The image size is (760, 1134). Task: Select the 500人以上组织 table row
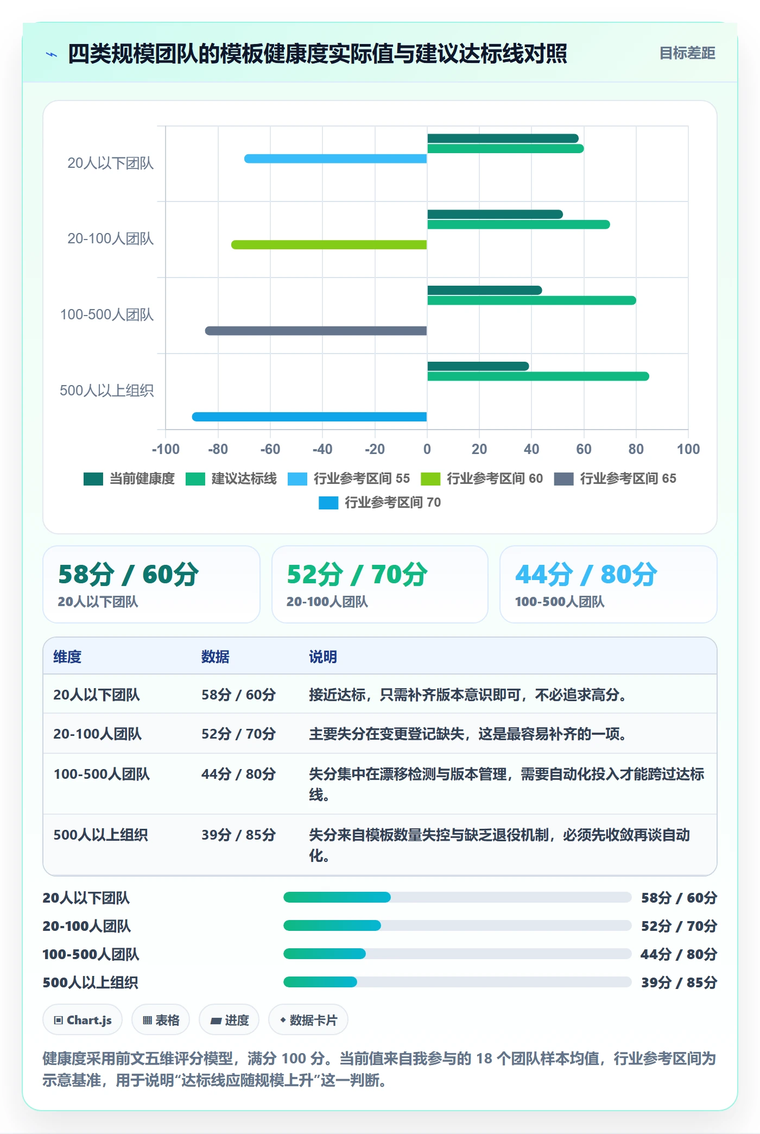(x=380, y=845)
